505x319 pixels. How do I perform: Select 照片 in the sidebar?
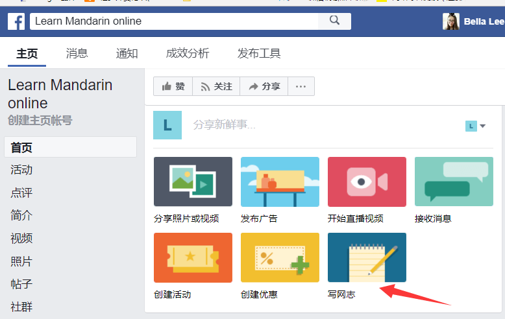coord(21,261)
